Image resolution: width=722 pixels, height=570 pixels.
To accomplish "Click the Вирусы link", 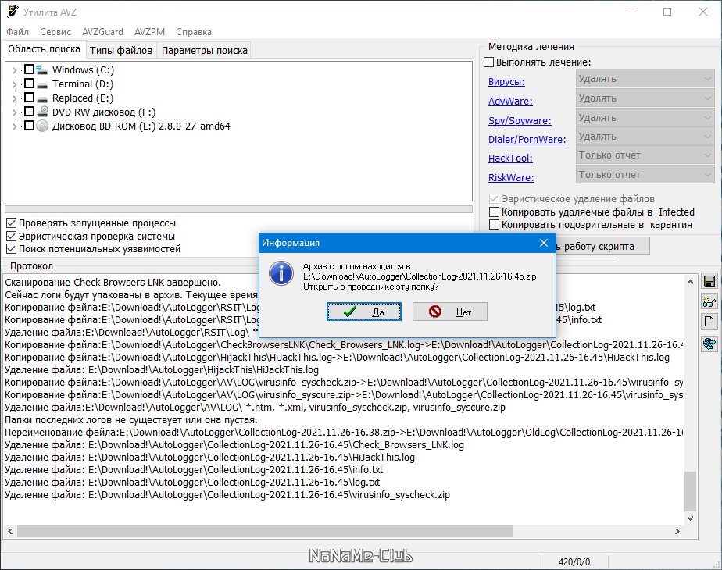I will tap(506, 82).
